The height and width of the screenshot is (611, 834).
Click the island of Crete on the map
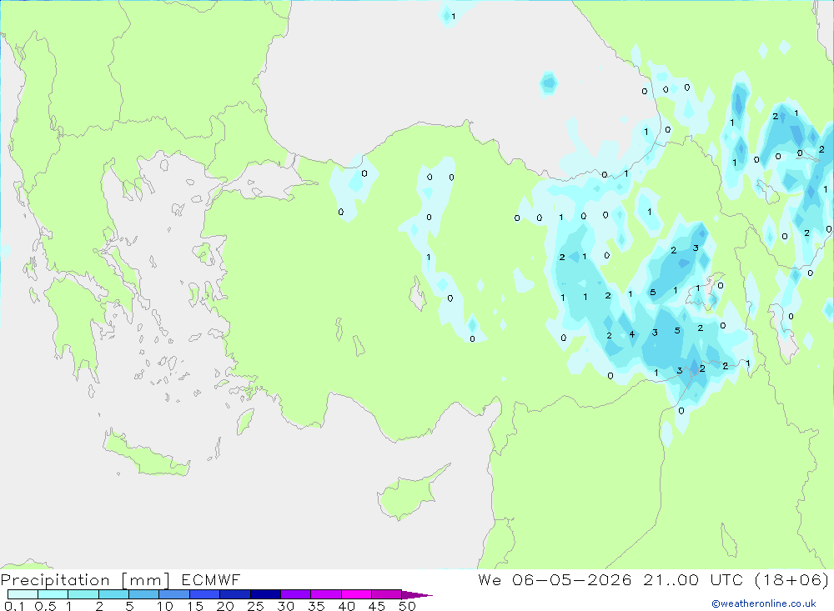144,453
